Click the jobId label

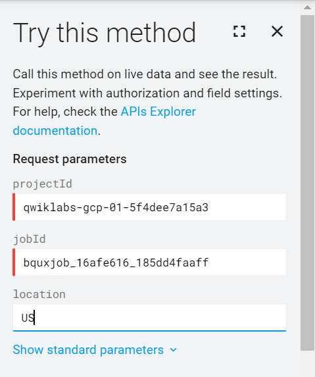tap(30, 239)
